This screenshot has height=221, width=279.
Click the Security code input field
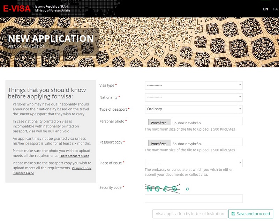[194, 199]
